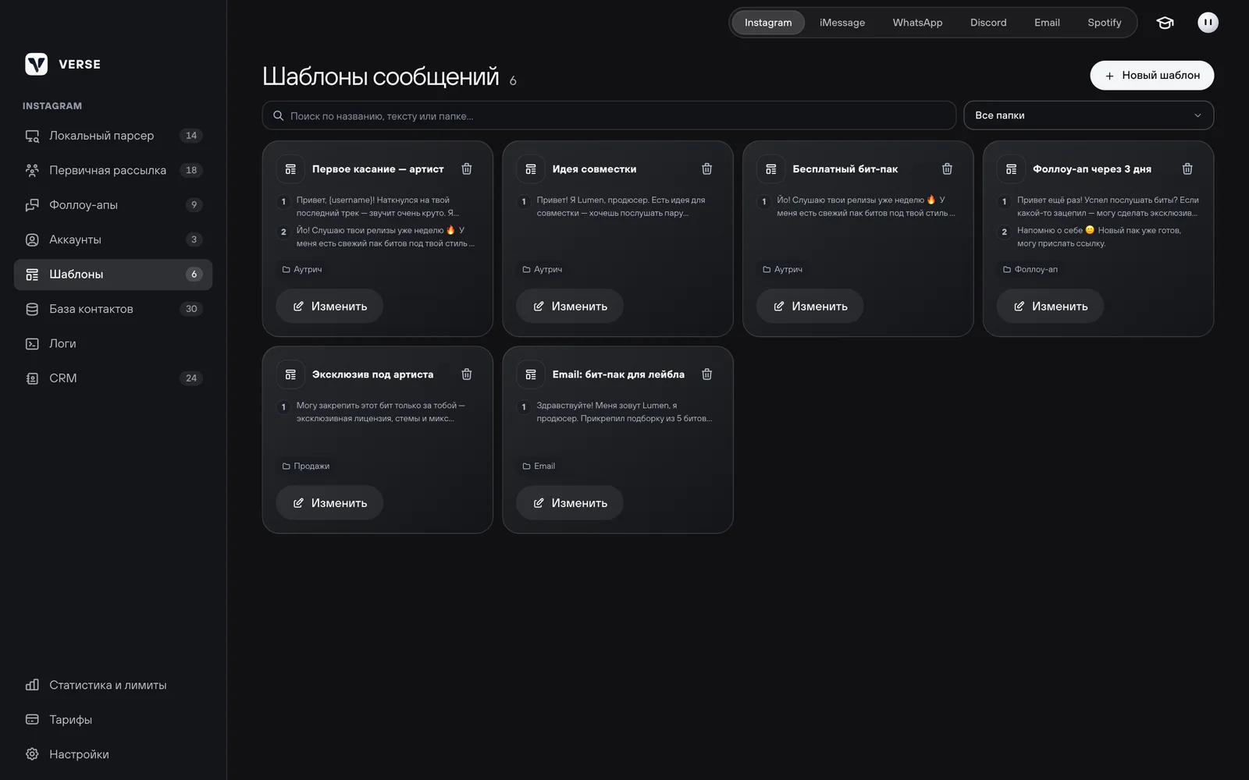The height and width of the screenshot is (780, 1249).
Task: Click the template icon on "Идея совместки" card
Action: tap(531, 169)
